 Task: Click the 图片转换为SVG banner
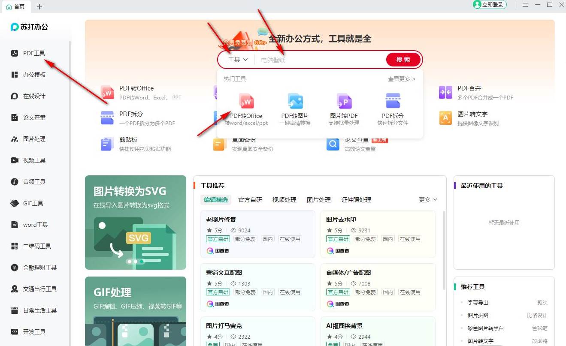click(136, 223)
